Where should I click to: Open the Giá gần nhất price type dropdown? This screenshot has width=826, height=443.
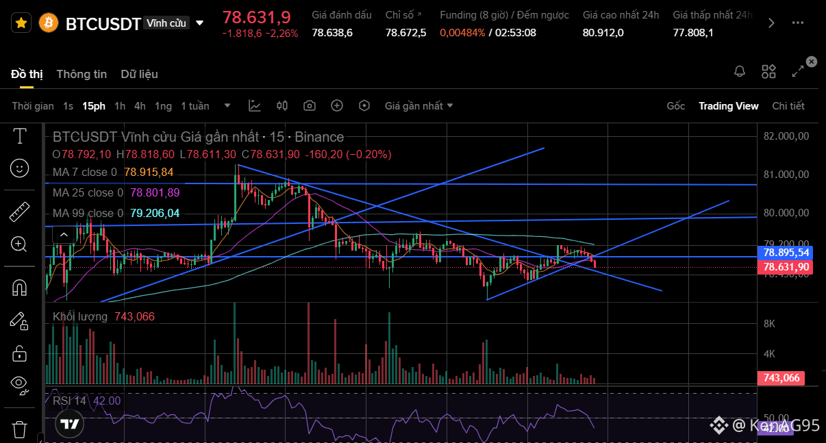(418, 106)
